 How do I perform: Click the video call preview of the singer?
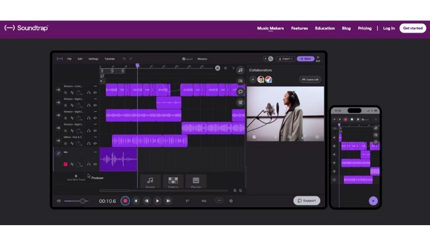point(286,114)
